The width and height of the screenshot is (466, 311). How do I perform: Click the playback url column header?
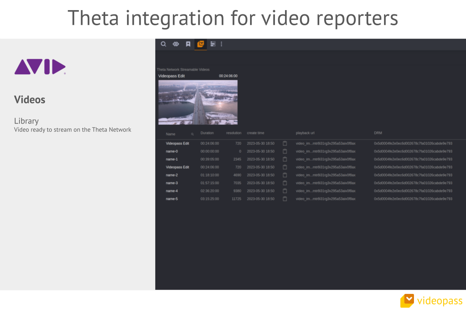pos(305,133)
